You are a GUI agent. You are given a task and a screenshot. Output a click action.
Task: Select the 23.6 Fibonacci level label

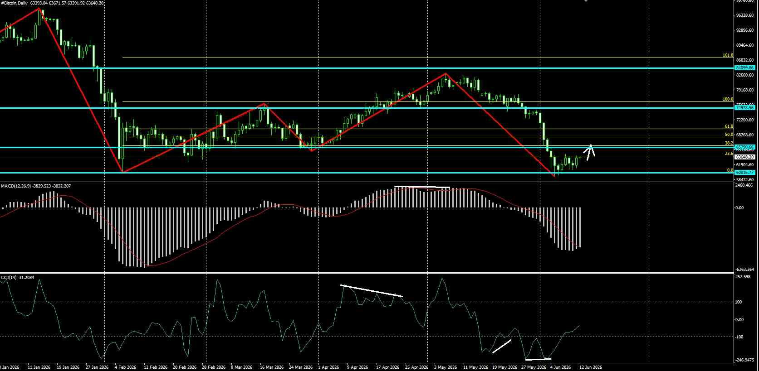pyautogui.click(x=729, y=154)
